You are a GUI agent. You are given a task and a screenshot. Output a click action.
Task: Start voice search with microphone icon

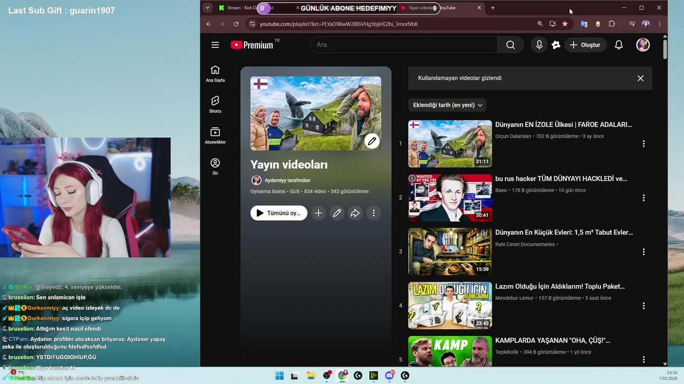pos(539,45)
